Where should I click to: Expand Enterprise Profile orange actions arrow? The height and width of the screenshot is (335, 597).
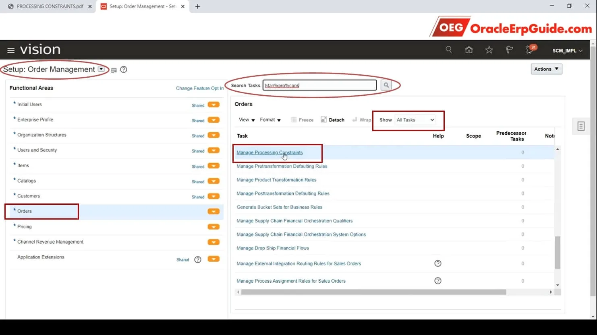[214, 120]
